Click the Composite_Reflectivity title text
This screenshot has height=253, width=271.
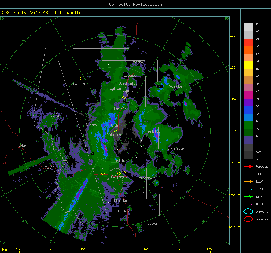135,5
